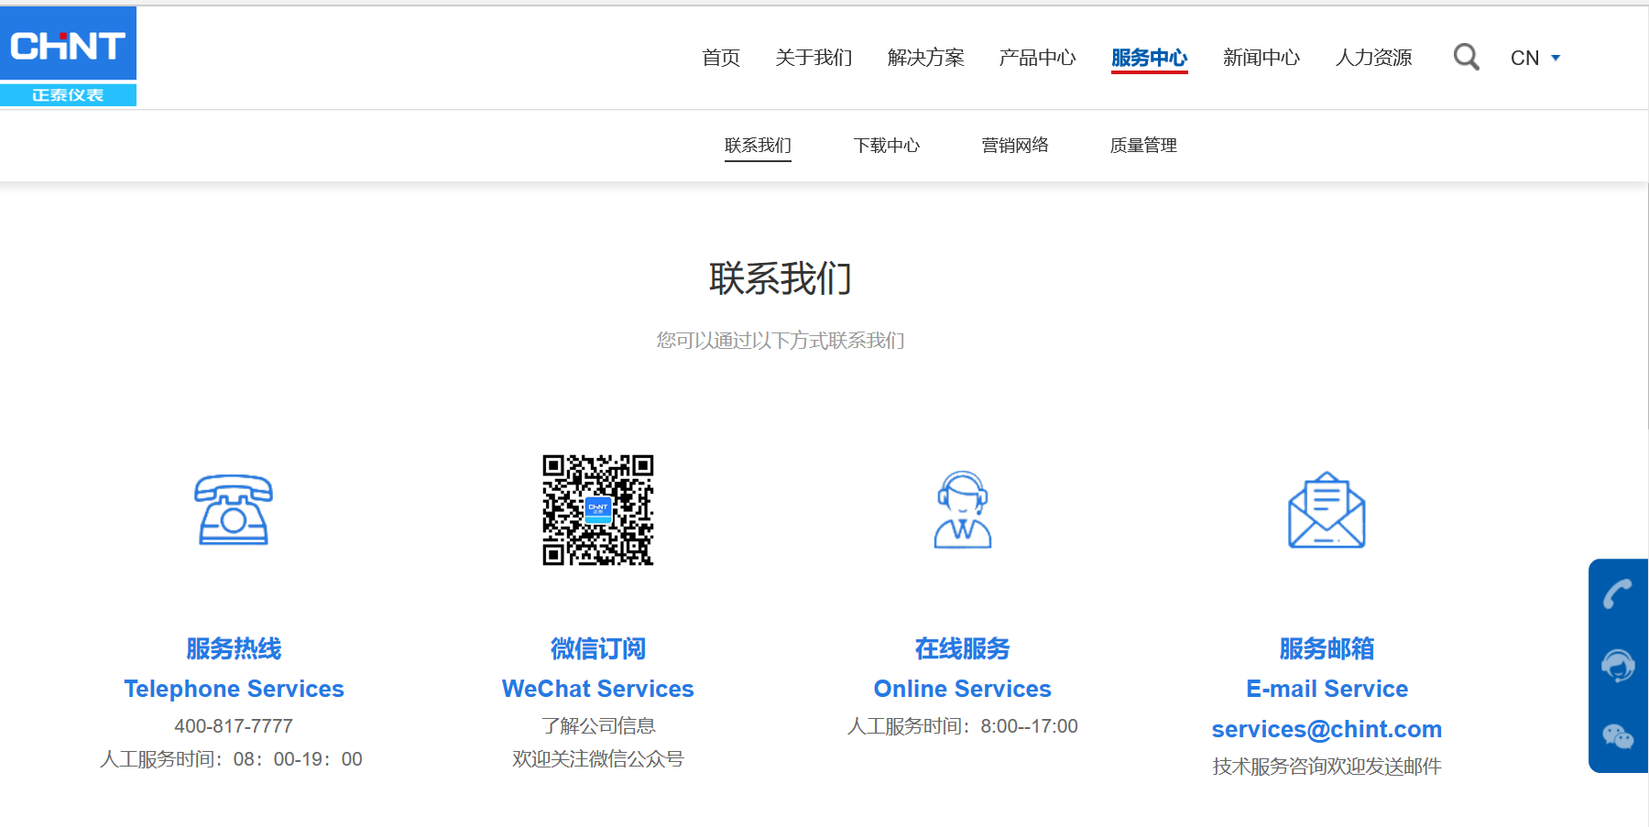Click the WeChat QR code image

pos(597,510)
